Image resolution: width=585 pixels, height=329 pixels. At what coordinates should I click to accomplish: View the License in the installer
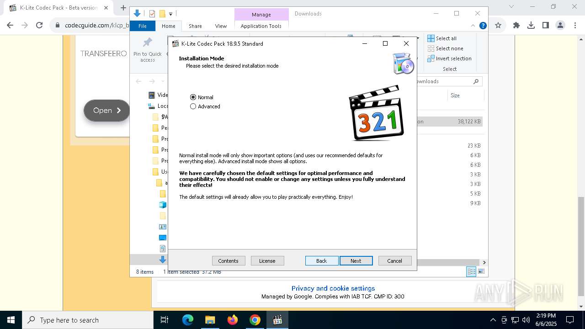[267, 260]
